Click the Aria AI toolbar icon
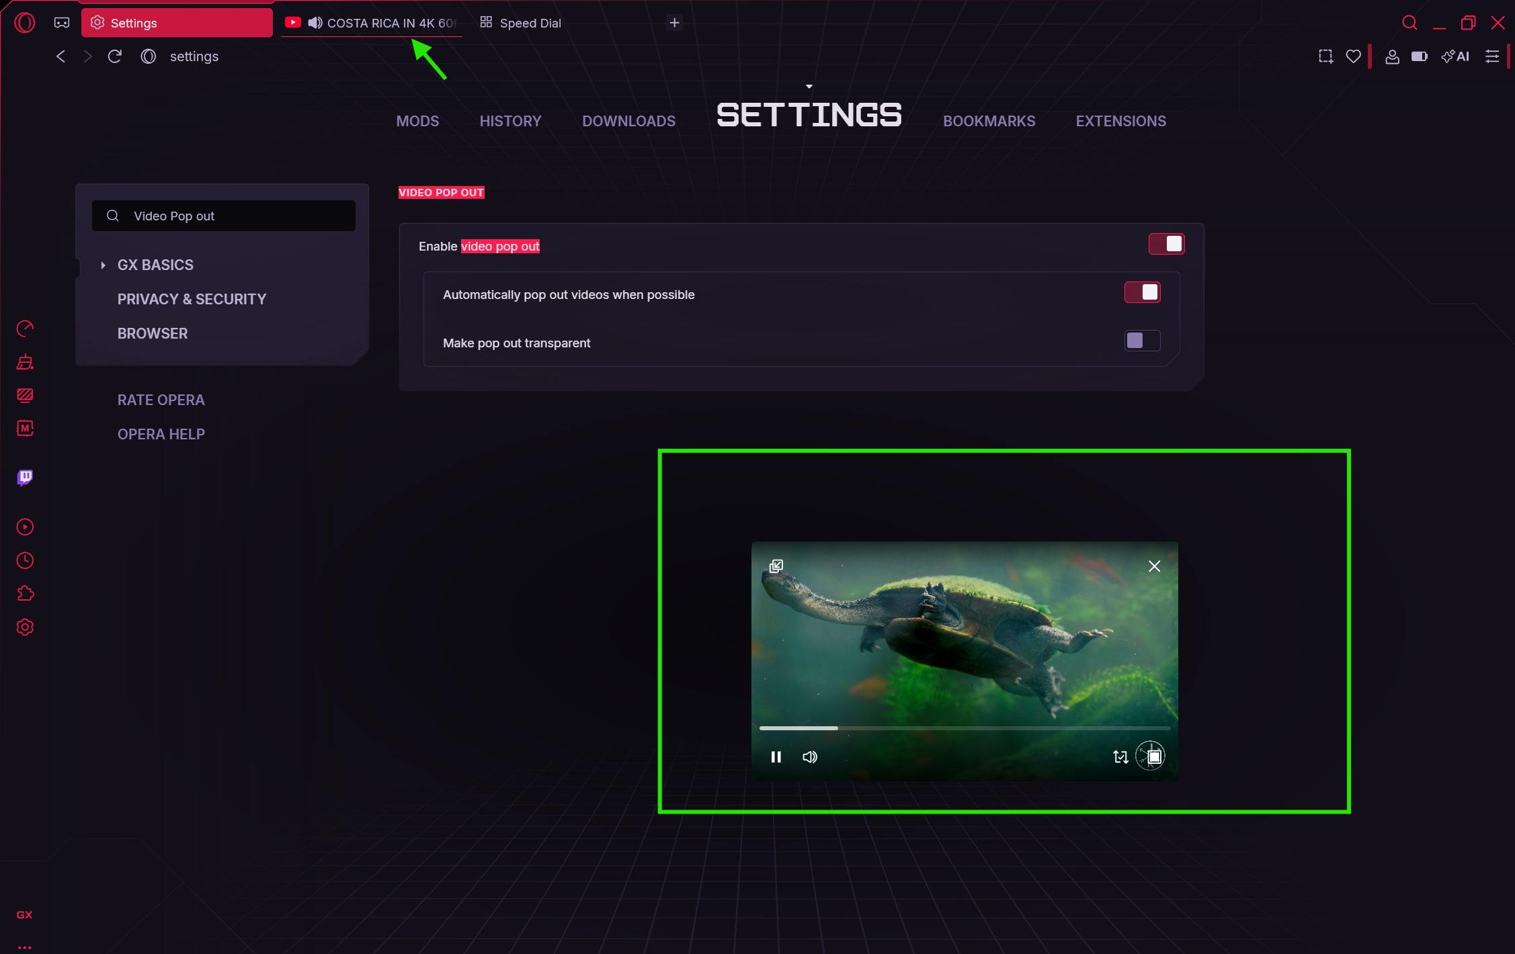This screenshot has height=954, width=1515. tap(1455, 56)
